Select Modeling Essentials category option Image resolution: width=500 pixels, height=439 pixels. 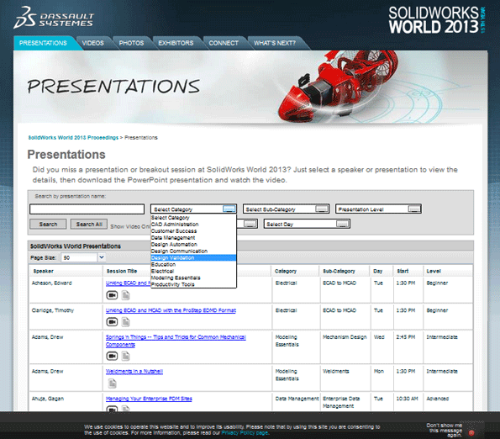point(193,278)
